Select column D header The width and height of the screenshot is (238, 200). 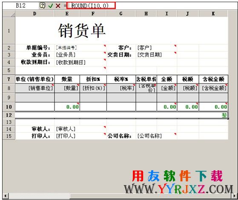(x=35, y=14)
